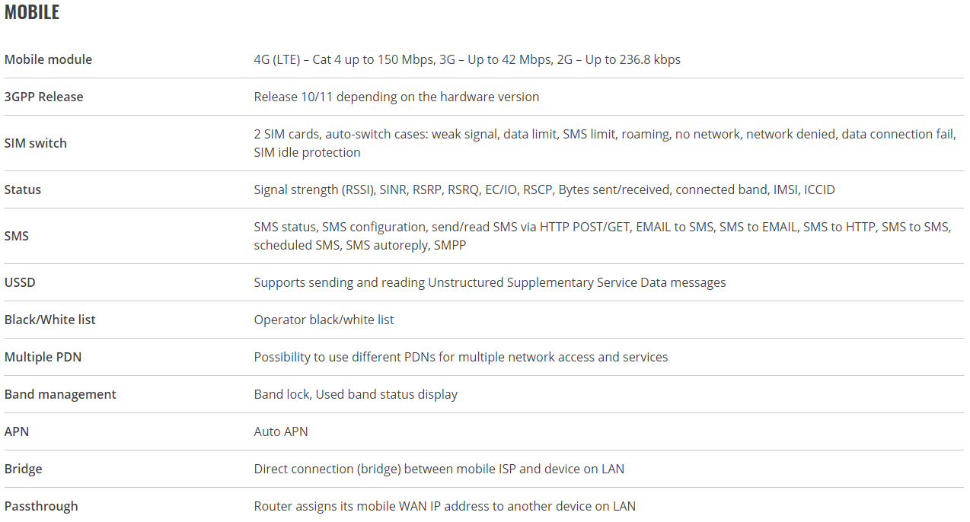
Task: Click the Release 10/11 hardware version text
Action: tap(396, 97)
